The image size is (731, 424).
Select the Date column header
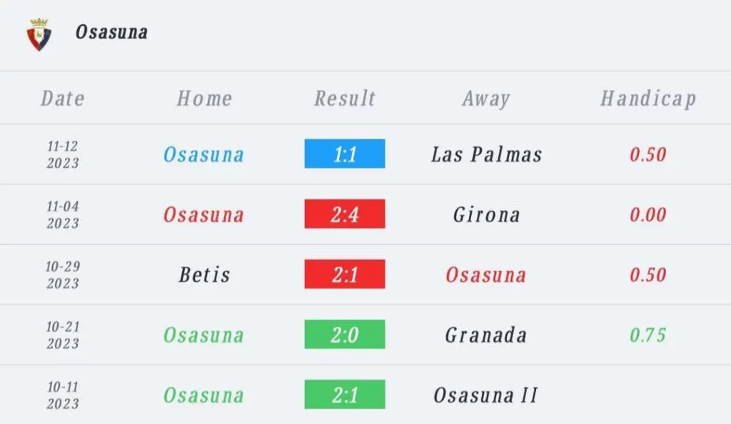point(63,99)
